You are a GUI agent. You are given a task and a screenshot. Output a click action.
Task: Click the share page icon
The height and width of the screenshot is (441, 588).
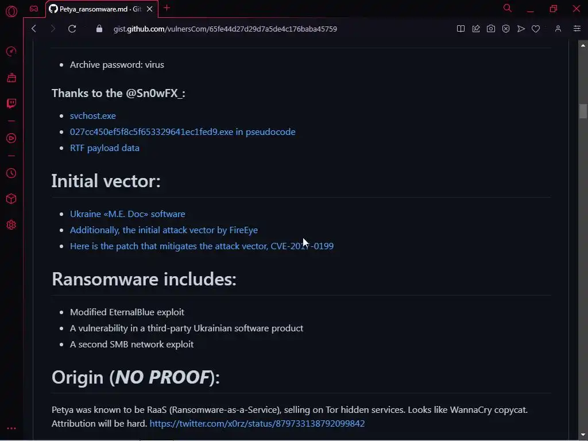(476, 29)
